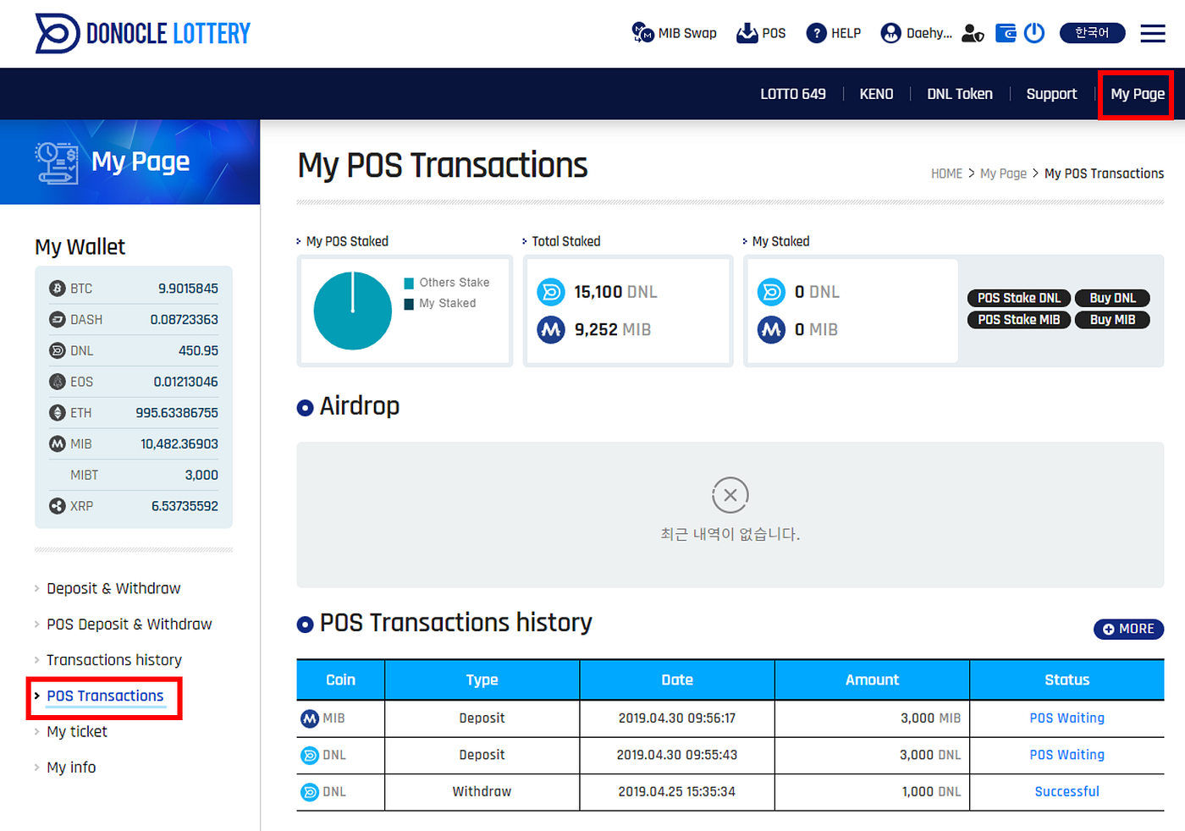Open LOTTO 649 menu
The width and height of the screenshot is (1185, 831).
(792, 94)
